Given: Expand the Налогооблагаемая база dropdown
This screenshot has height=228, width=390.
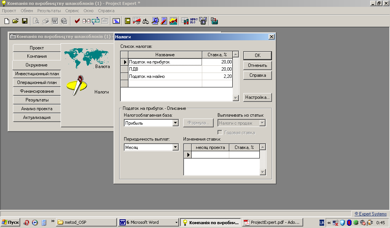Looking at the screenshot, I should [176, 123].
